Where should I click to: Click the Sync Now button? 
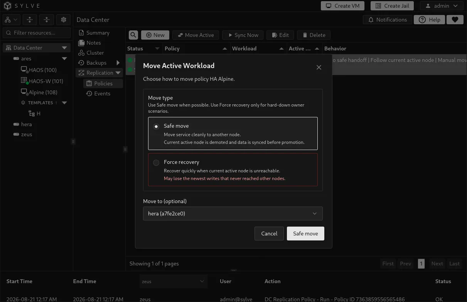point(243,35)
